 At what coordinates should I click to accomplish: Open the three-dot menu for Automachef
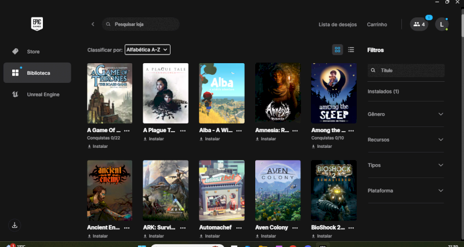[239, 228]
